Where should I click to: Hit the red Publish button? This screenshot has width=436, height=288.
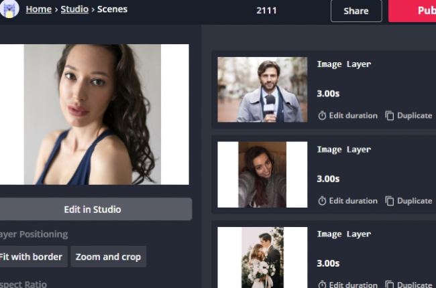click(416, 11)
